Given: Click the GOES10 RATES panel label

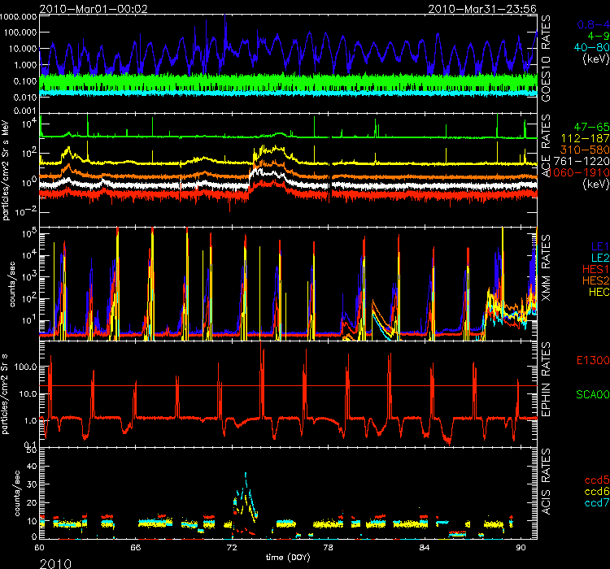Looking at the screenshot, I should point(547,59).
